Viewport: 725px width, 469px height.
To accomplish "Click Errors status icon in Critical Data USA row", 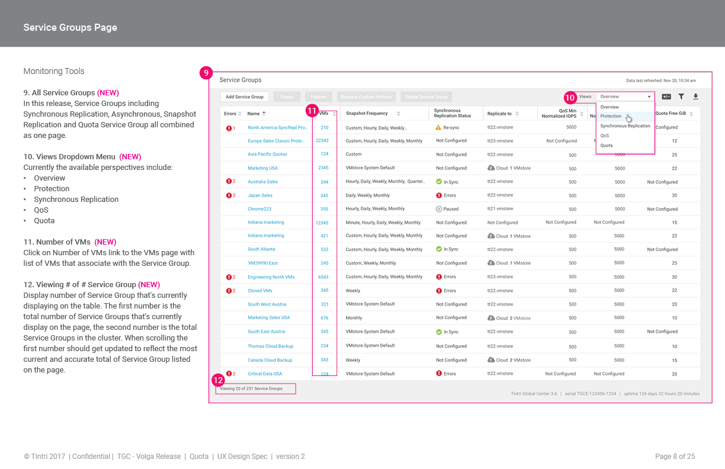I will coord(439,374).
